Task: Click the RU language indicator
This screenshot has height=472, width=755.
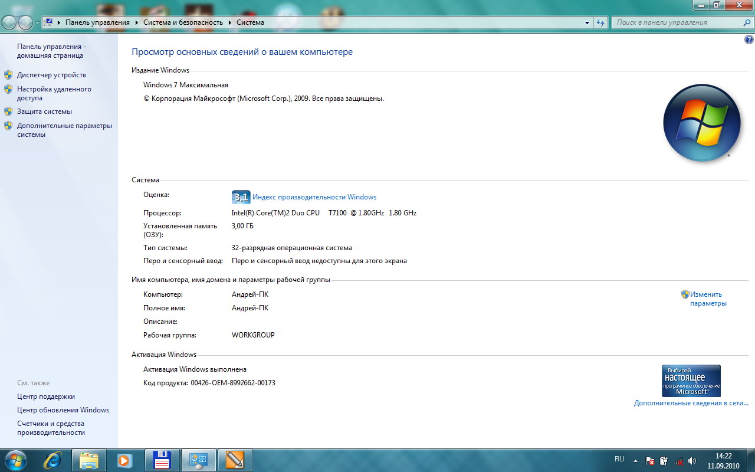Action: (x=619, y=459)
